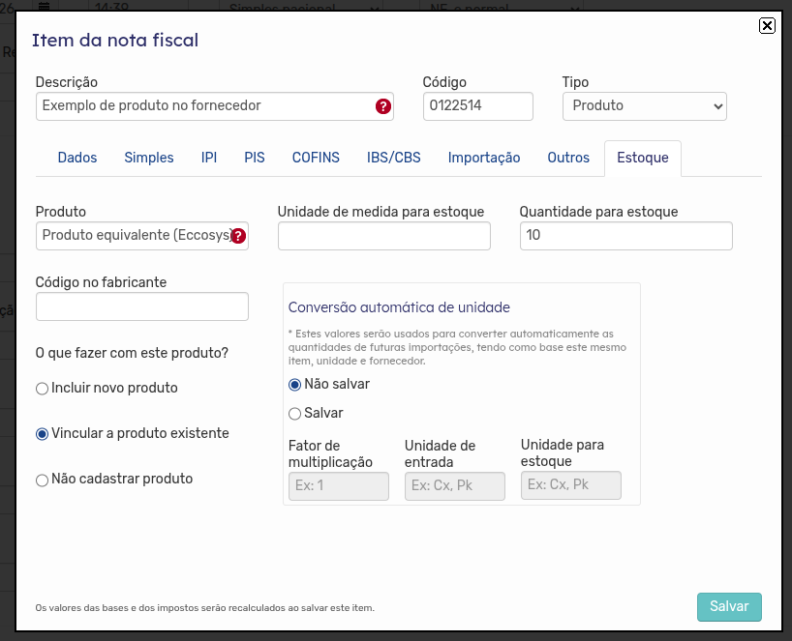Screen dimensions: 792x641
Task: Click the help icon in Descrição field
Action: [382, 106]
